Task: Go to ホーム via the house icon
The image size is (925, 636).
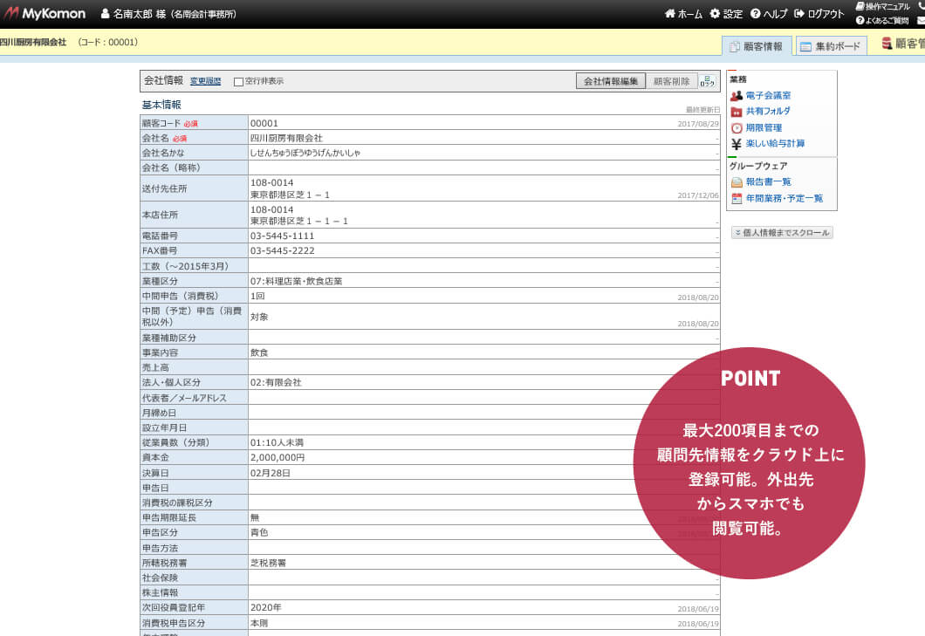Action: [669, 13]
